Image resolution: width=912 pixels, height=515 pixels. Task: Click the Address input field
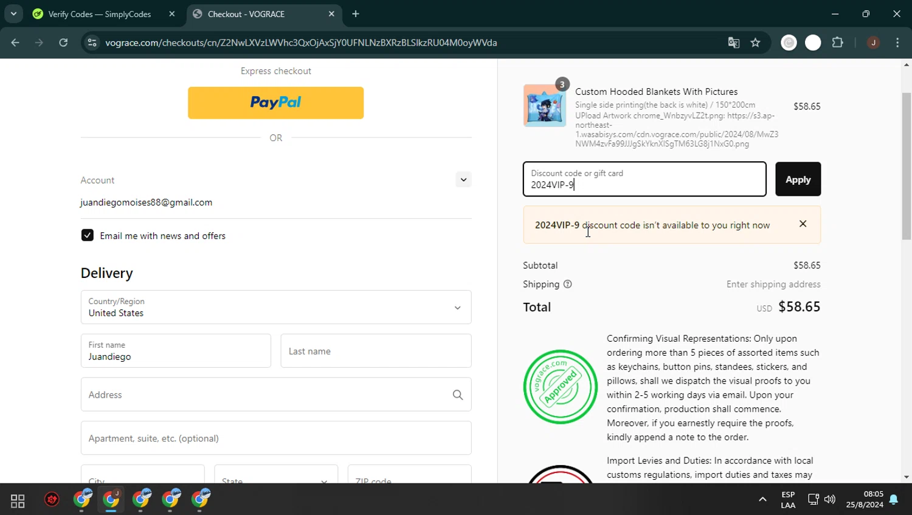coord(275,395)
